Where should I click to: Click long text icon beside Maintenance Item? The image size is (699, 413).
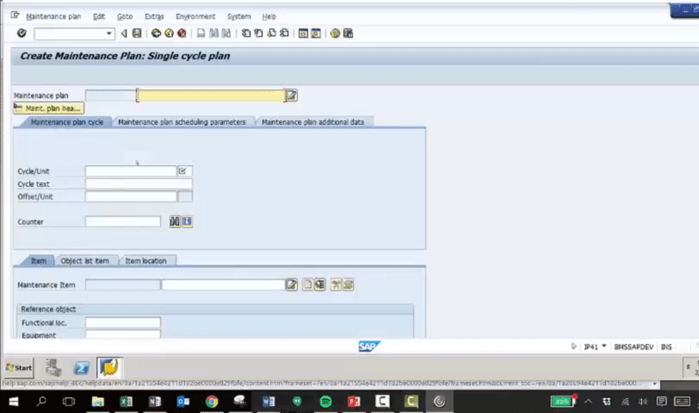coord(292,285)
